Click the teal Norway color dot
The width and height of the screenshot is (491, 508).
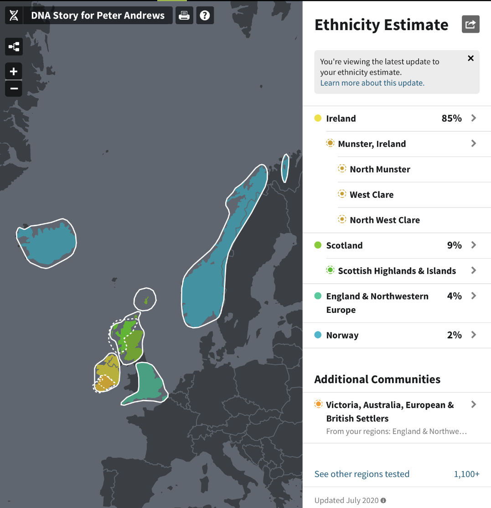pyautogui.click(x=318, y=335)
